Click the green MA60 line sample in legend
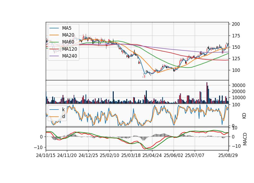The image size is (254, 183). click(x=54, y=42)
